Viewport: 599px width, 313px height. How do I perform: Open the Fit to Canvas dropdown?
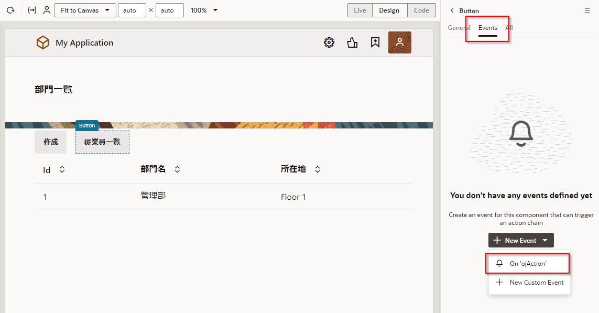pyautogui.click(x=85, y=10)
